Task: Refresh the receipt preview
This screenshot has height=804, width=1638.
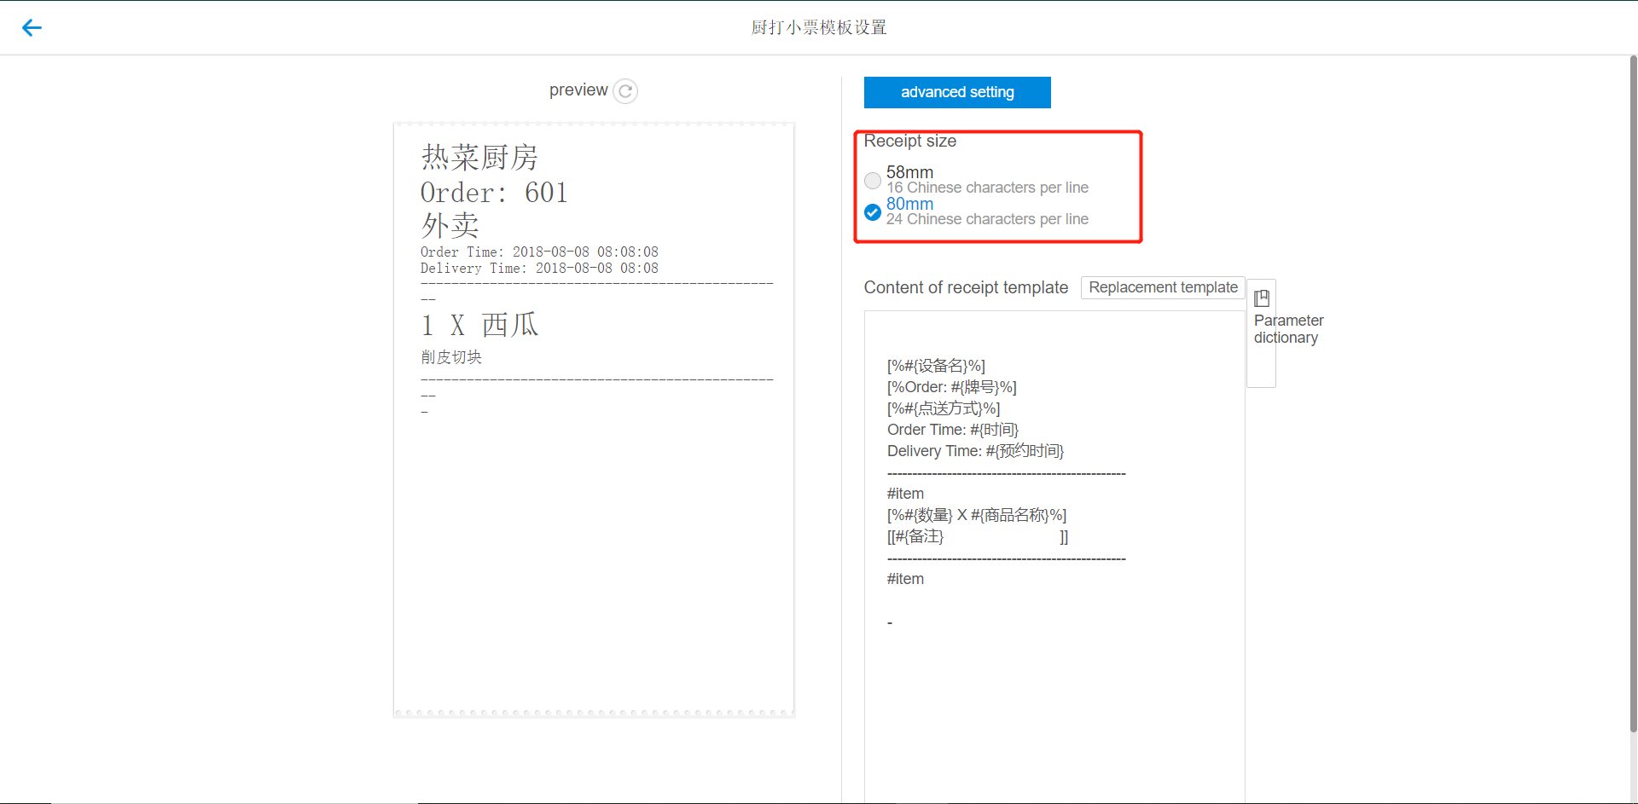Action: point(625,91)
